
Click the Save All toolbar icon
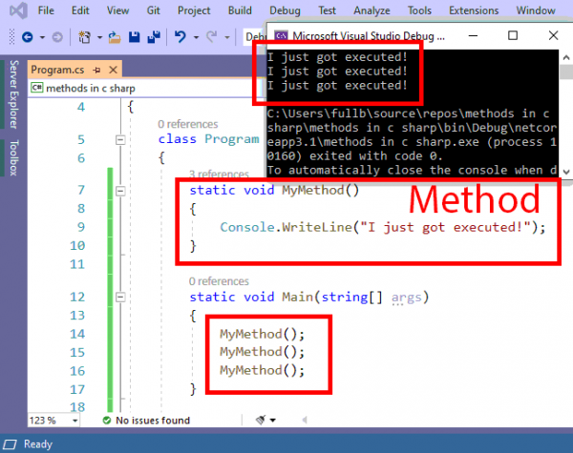click(x=152, y=38)
